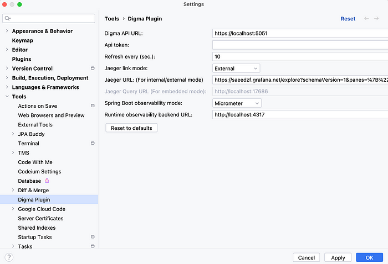Collapse the Tools section

[7, 97]
